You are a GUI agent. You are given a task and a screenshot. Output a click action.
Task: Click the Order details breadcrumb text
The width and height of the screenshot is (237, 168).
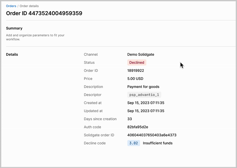[29, 6]
